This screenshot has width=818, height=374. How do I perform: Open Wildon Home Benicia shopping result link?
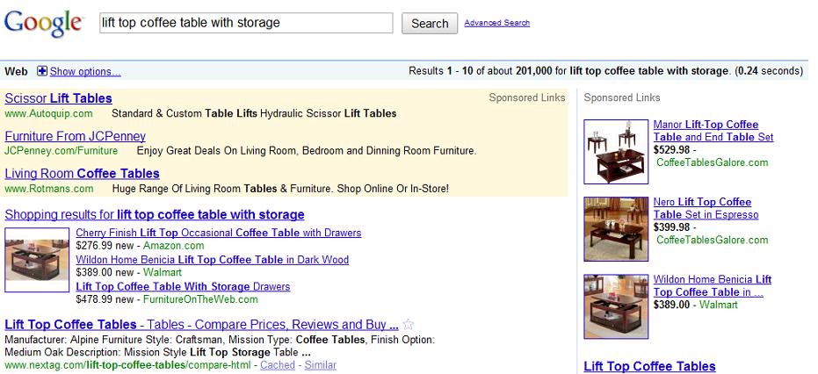[213, 260]
